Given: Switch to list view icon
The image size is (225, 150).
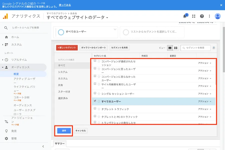Looking at the screenshot, I should [170, 48].
